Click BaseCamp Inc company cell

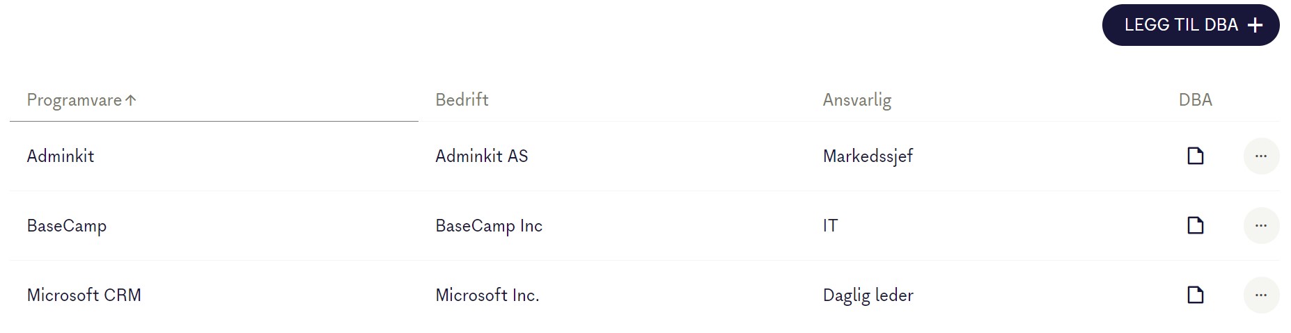(x=488, y=226)
